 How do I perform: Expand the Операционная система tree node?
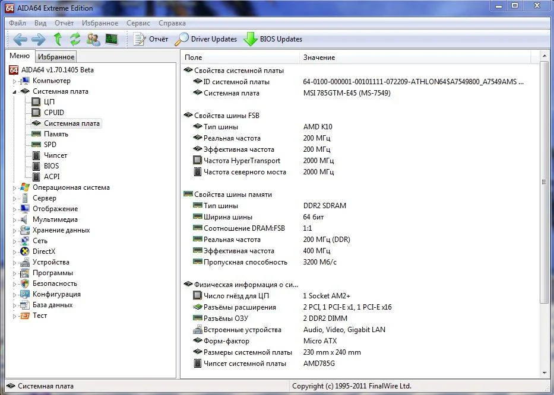pos(15,187)
